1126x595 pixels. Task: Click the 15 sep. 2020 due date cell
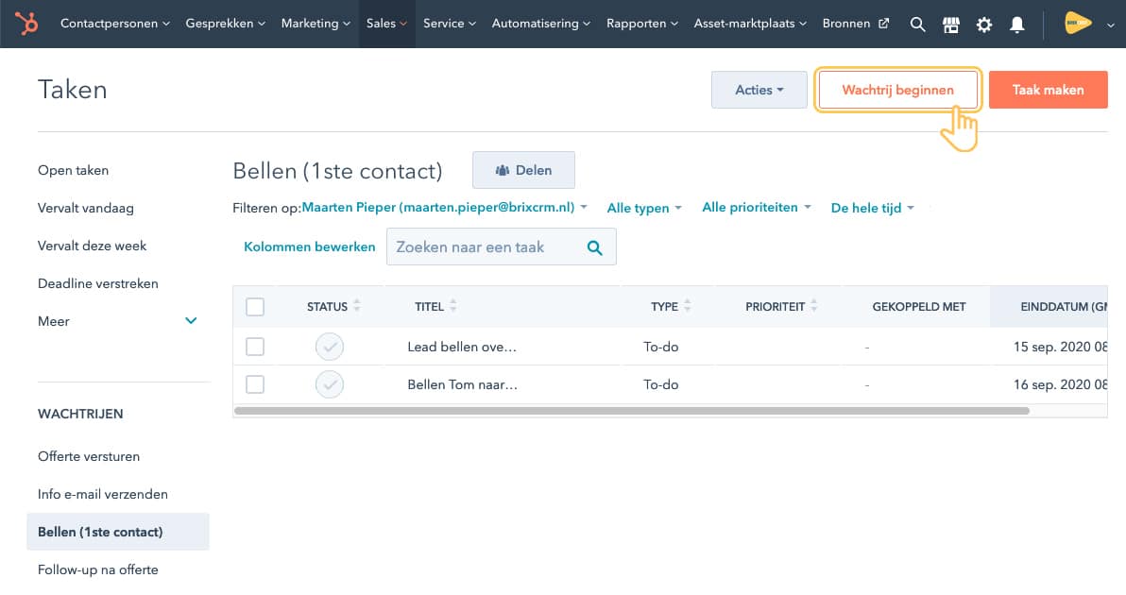coord(1060,347)
